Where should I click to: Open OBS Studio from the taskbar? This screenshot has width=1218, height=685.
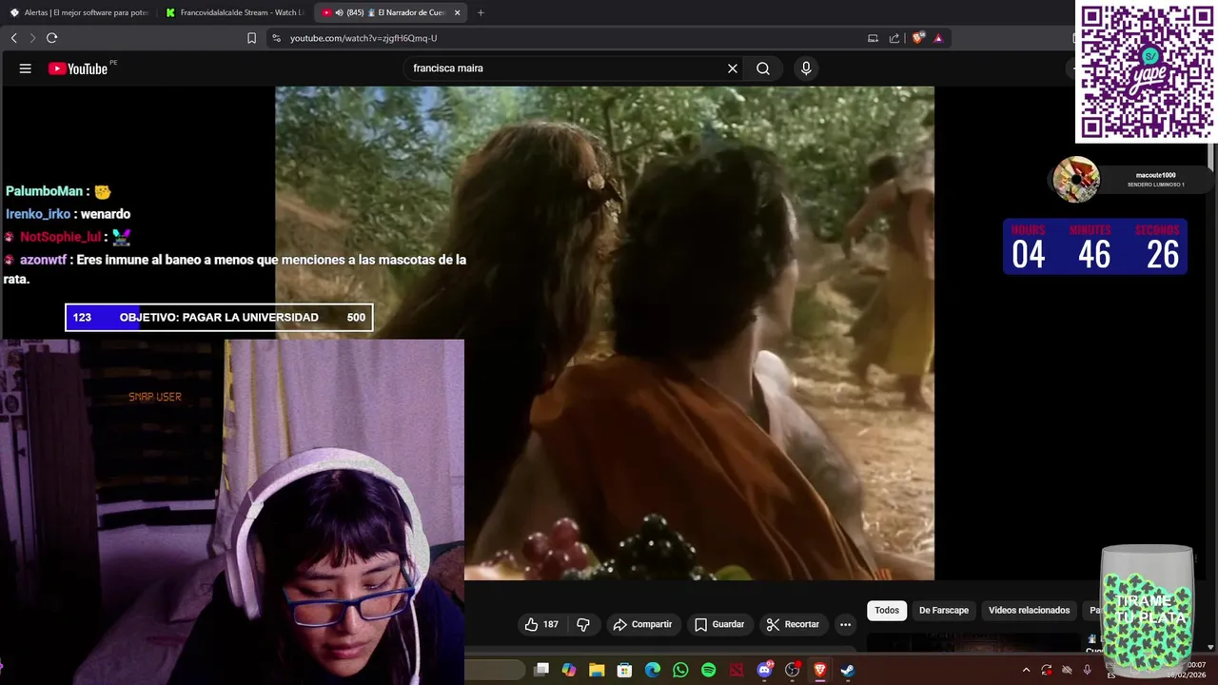coord(792,670)
